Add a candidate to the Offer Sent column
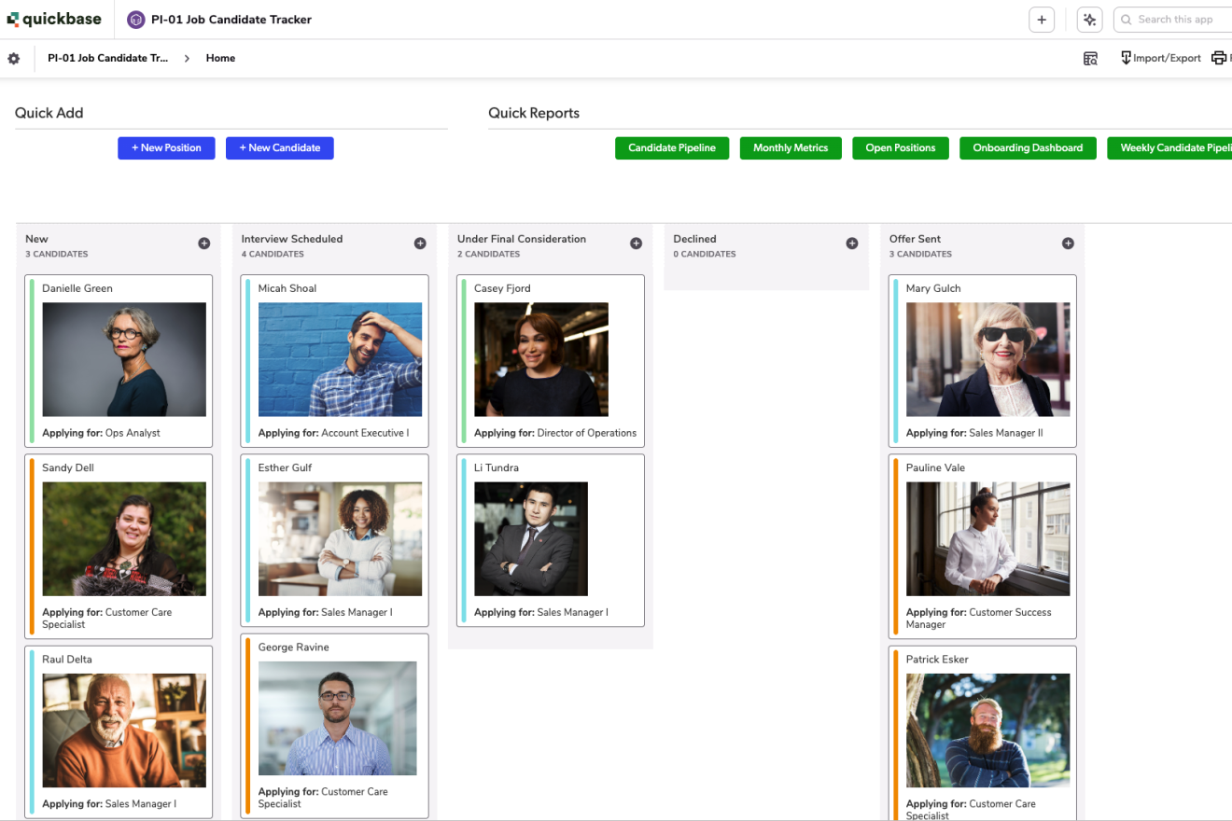This screenshot has height=821, width=1232. [x=1068, y=244]
